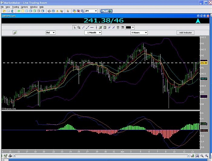Click the Plus globe button
Viewport: 212px width, 161px height.
[106, 11]
